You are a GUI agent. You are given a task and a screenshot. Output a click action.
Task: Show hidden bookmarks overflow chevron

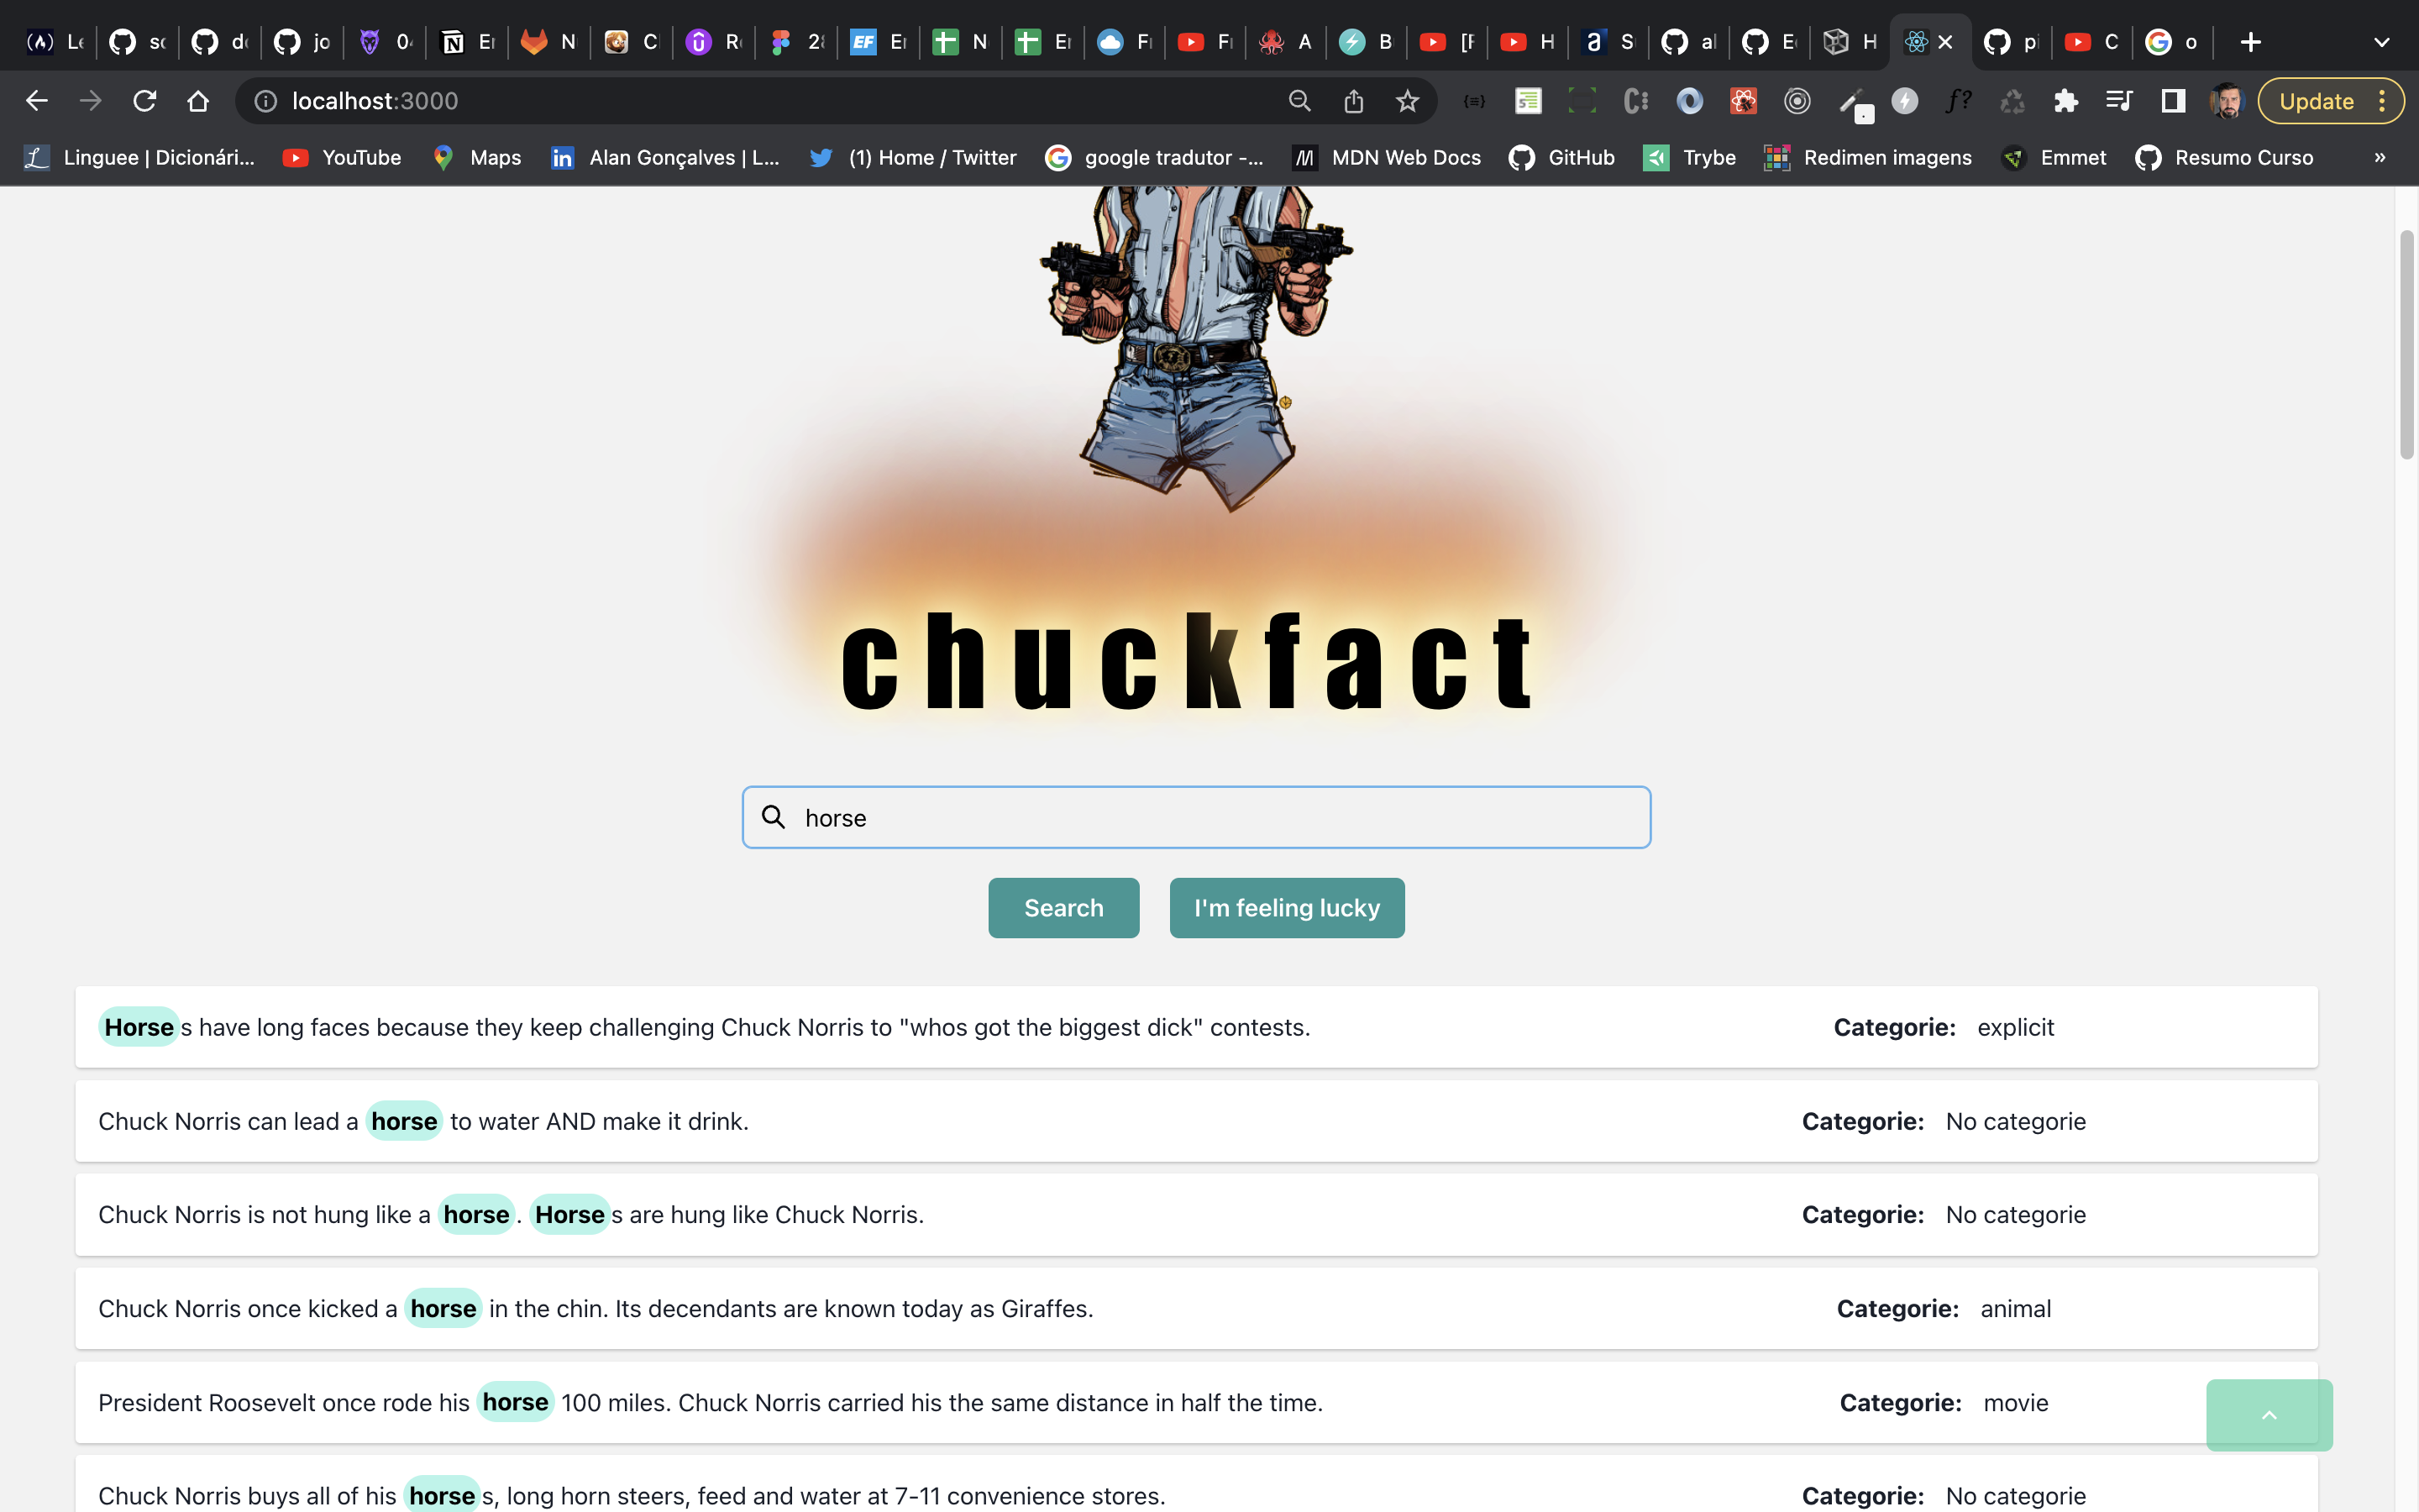(2380, 157)
